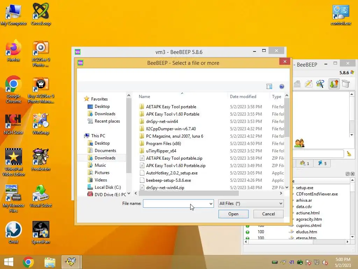Click the blue help icon in file dialog

pyautogui.click(x=282, y=87)
